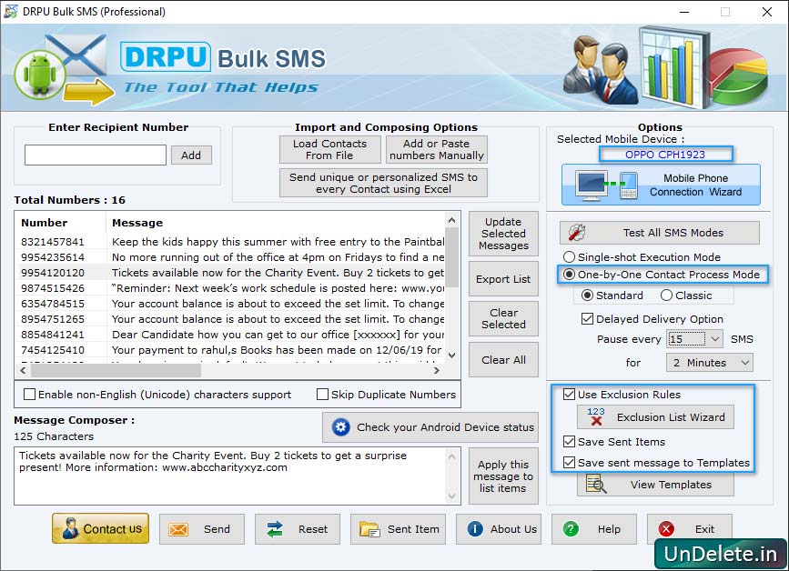Click the horizontal scrollbar thumb of list
Screen dimensions: 789x571
116,370
